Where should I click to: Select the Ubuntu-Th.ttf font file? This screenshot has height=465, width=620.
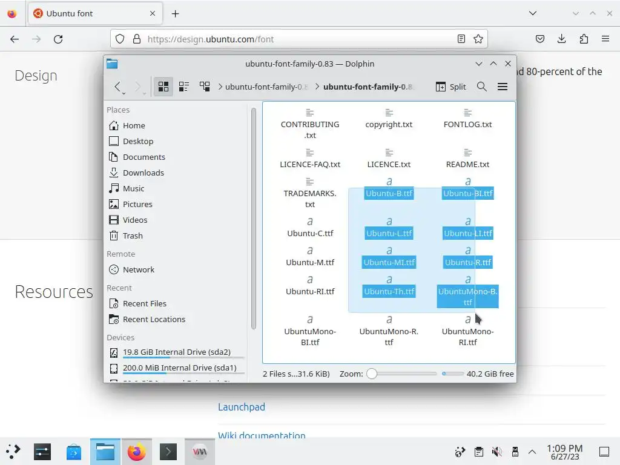click(x=389, y=286)
